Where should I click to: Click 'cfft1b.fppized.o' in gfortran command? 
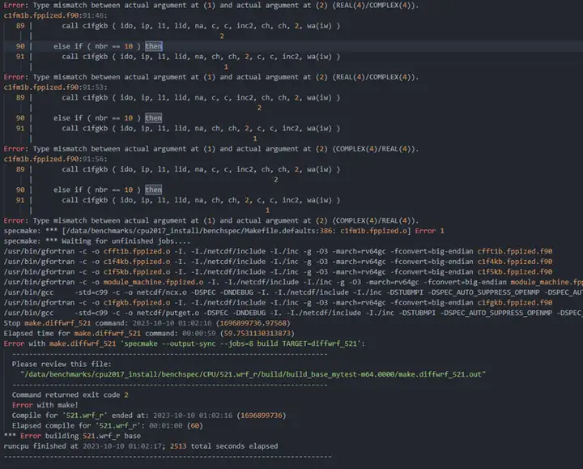(x=137, y=251)
